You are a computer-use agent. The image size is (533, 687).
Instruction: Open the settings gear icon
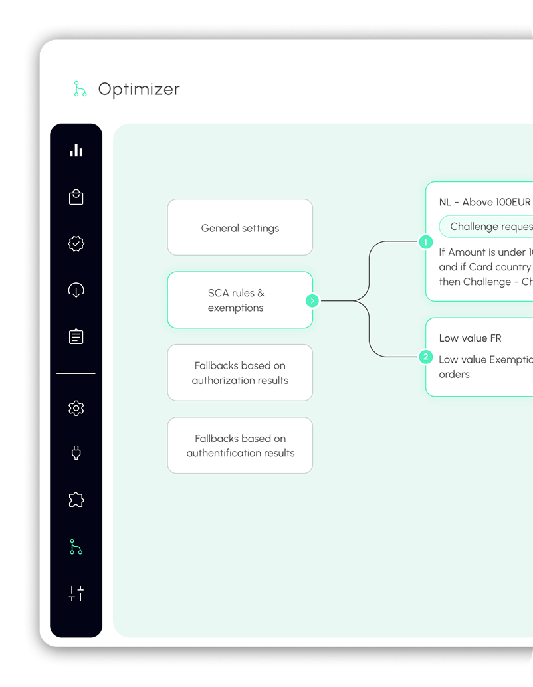click(x=76, y=408)
